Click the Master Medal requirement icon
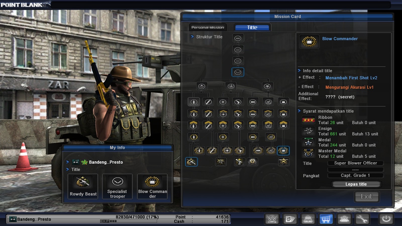Viewport: 402px width, 226px height. 308,153
